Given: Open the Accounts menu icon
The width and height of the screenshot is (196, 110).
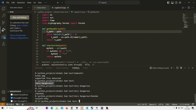Looking at the screenshot, I should [x=3, y=92].
